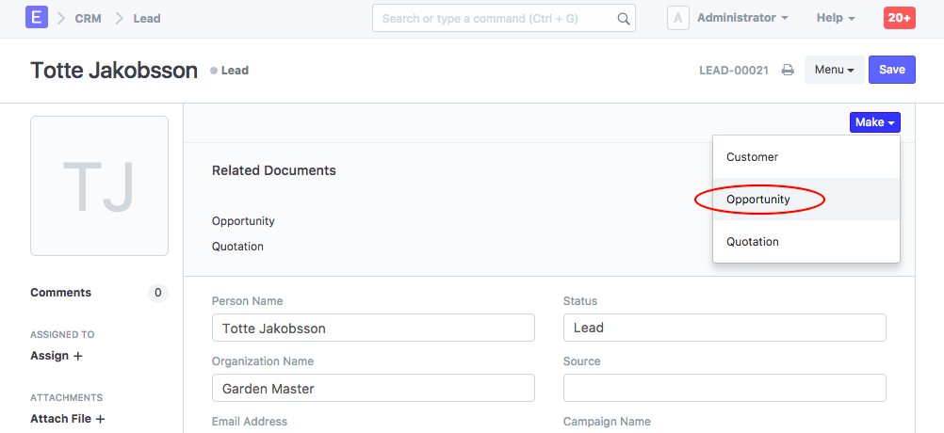
Task: Click the TJ profile image placeholder
Action: pyautogui.click(x=99, y=186)
